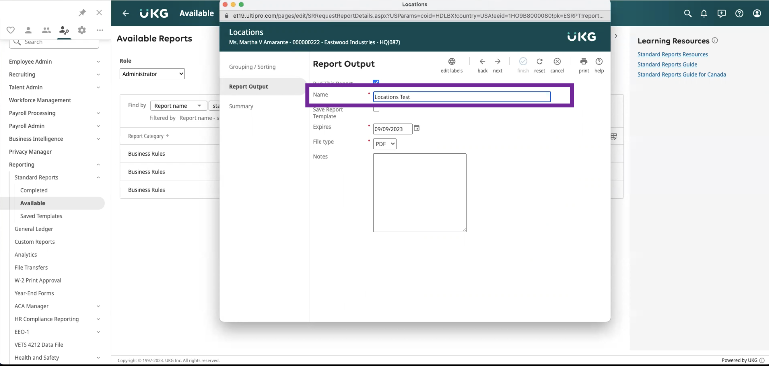Viewport: 769px width, 366px height.
Task: Select the My Team people icon
Action: (x=46, y=30)
